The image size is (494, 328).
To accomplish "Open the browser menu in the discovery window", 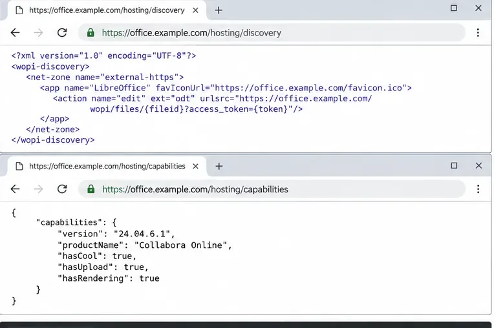I will pyautogui.click(x=478, y=33).
